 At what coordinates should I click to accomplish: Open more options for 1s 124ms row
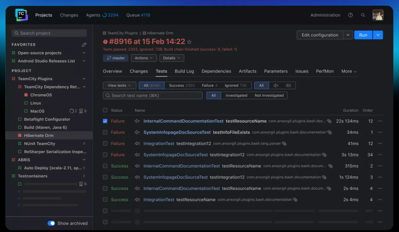(380, 177)
